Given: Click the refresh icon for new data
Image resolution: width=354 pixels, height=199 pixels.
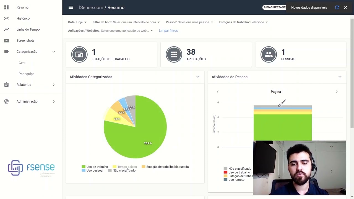Looking at the screenshot, I should pyautogui.click(x=337, y=7).
